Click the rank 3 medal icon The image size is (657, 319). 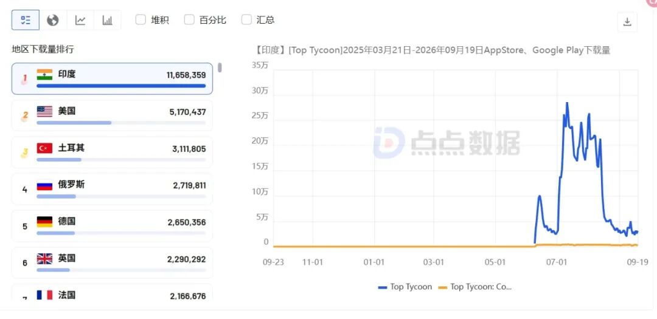pos(25,153)
